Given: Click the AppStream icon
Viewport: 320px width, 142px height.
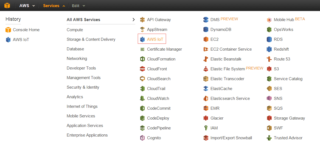Looking at the screenshot, I should tap(142, 30).
